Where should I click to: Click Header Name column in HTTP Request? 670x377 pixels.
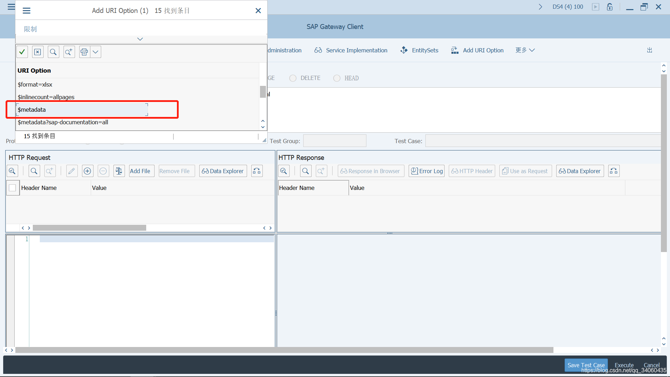[55, 188]
